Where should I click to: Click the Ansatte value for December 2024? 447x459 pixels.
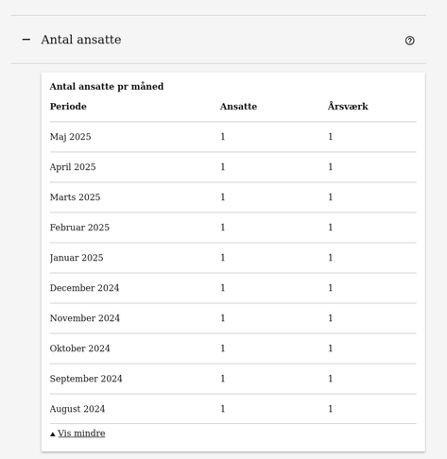click(223, 288)
